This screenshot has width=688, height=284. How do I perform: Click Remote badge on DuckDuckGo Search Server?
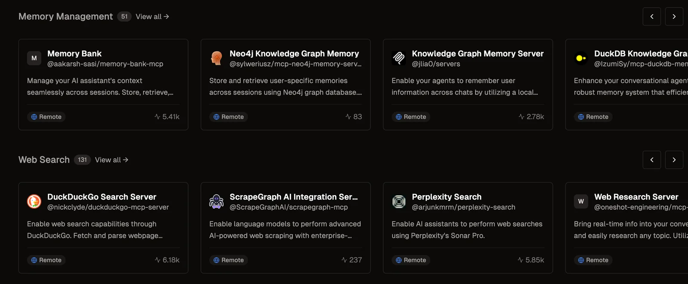point(46,260)
